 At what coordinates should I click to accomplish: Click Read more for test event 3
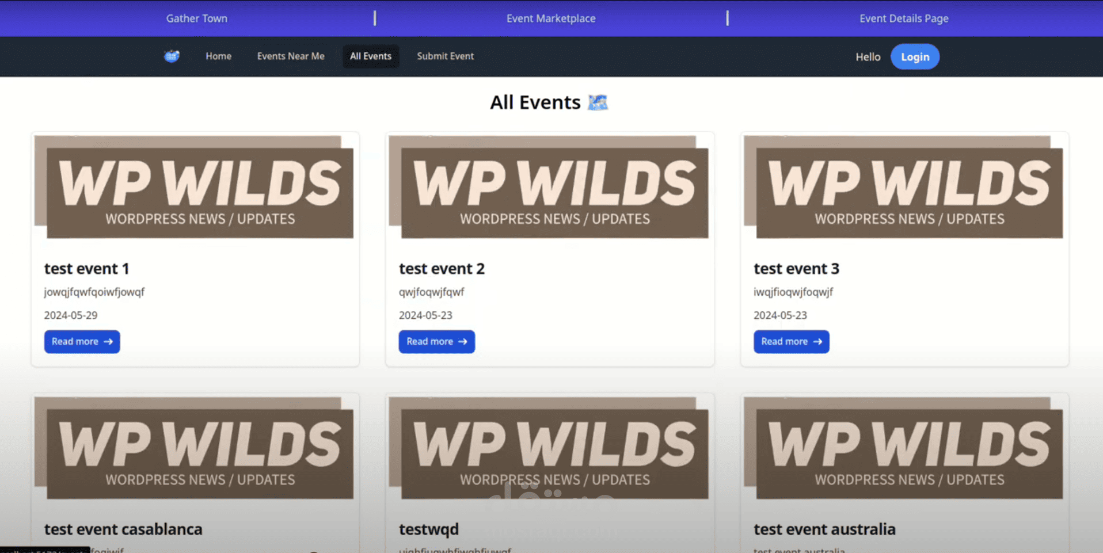coord(791,341)
